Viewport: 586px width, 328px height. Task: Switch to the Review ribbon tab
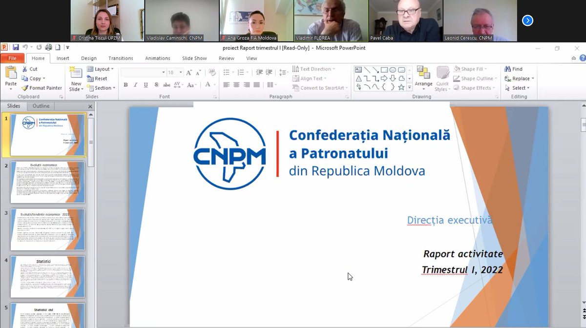pos(227,58)
